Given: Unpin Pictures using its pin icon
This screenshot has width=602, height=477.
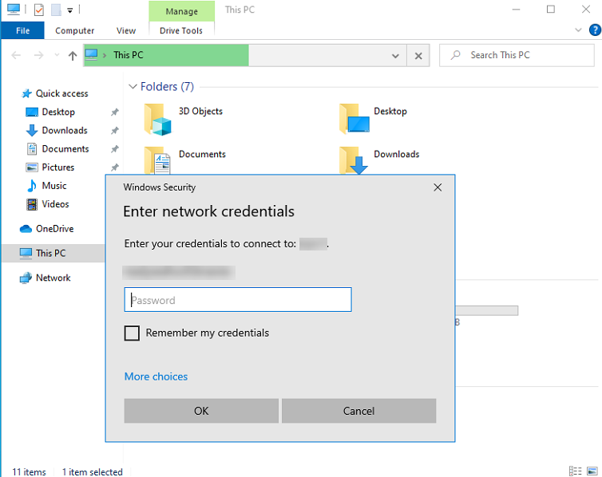Looking at the screenshot, I should point(114,168).
